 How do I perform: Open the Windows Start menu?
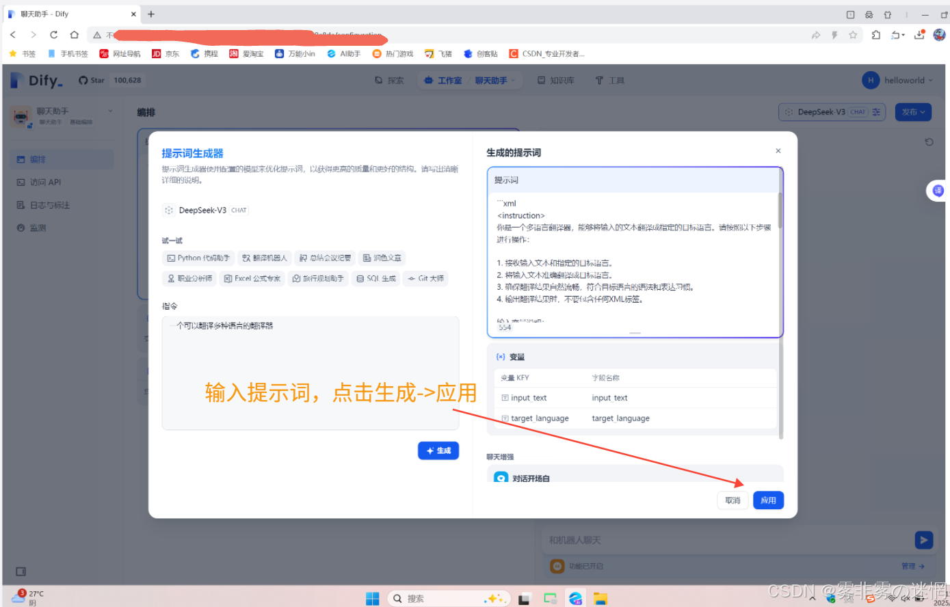372,599
